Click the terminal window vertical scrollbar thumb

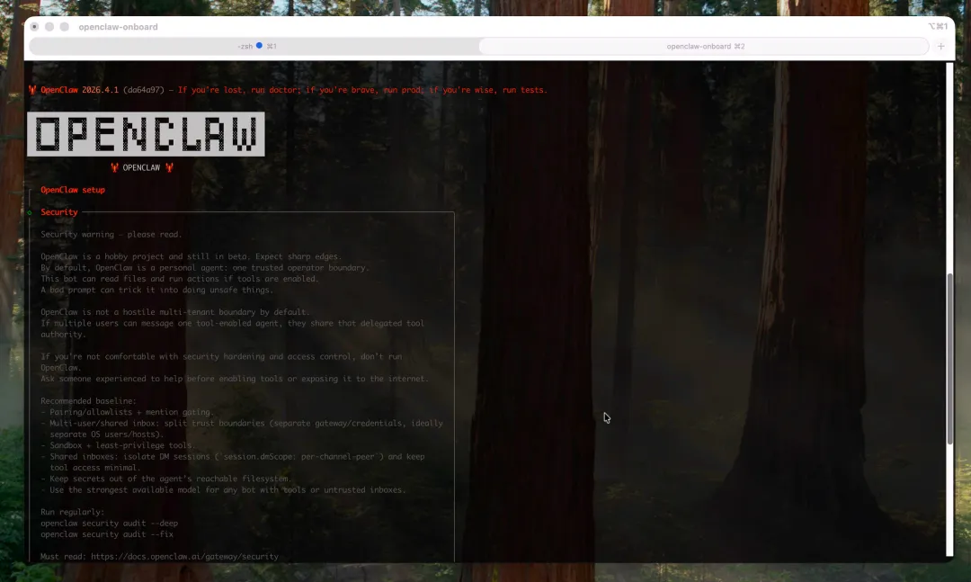coord(949,358)
